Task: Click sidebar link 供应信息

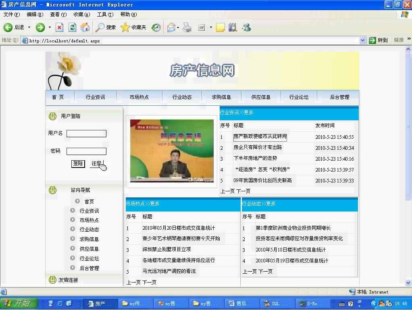Action: (x=89, y=249)
